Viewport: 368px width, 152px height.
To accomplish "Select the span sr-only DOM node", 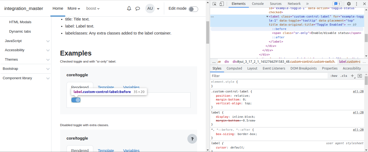I will [317, 33].
